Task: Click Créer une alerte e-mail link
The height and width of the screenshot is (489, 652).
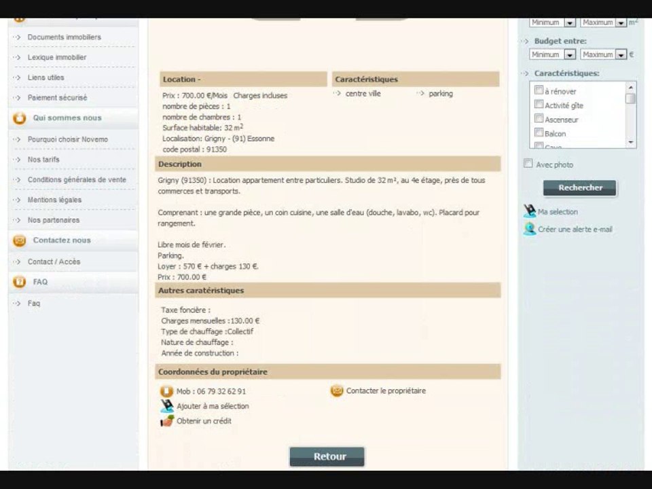Action: [x=575, y=229]
